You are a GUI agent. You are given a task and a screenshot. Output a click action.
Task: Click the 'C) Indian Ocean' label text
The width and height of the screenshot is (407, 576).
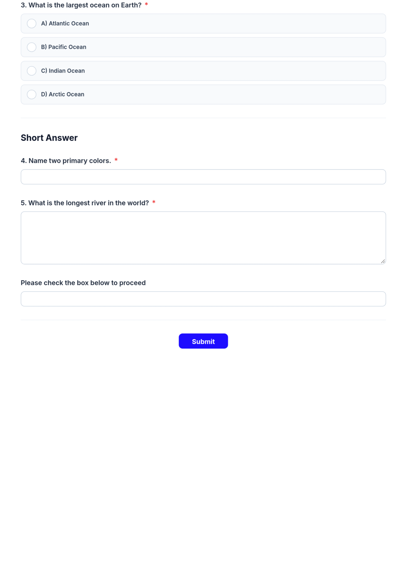pyautogui.click(x=63, y=71)
